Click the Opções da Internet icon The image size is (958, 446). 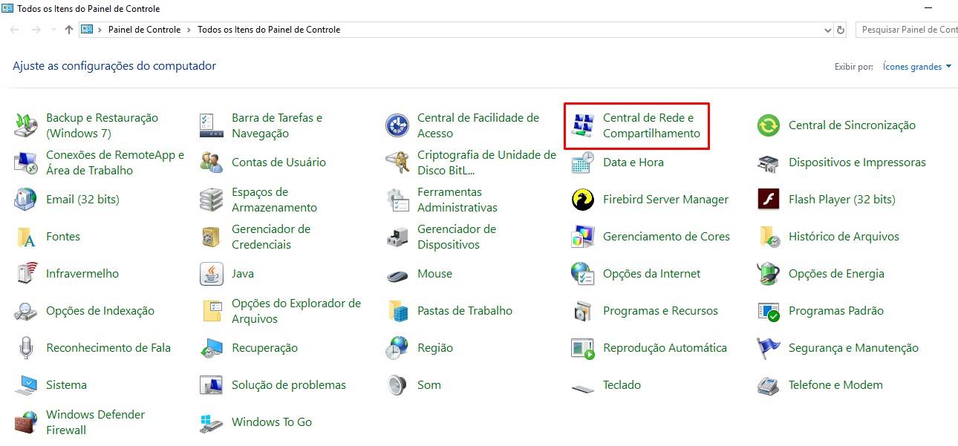point(583,274)
